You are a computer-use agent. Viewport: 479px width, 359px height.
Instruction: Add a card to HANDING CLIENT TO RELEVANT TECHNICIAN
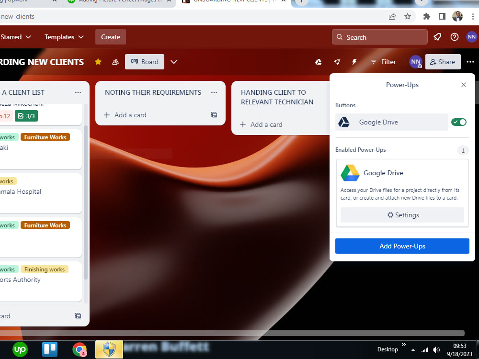[261, 124]
